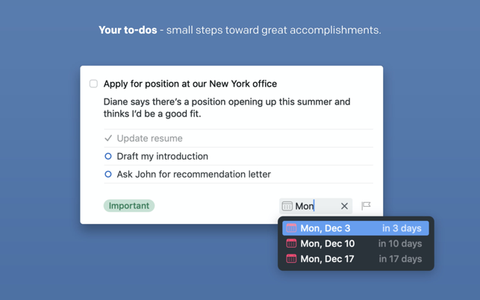
Task: Click calendar icon beside Mon, Dec 3
Action: 291,228
